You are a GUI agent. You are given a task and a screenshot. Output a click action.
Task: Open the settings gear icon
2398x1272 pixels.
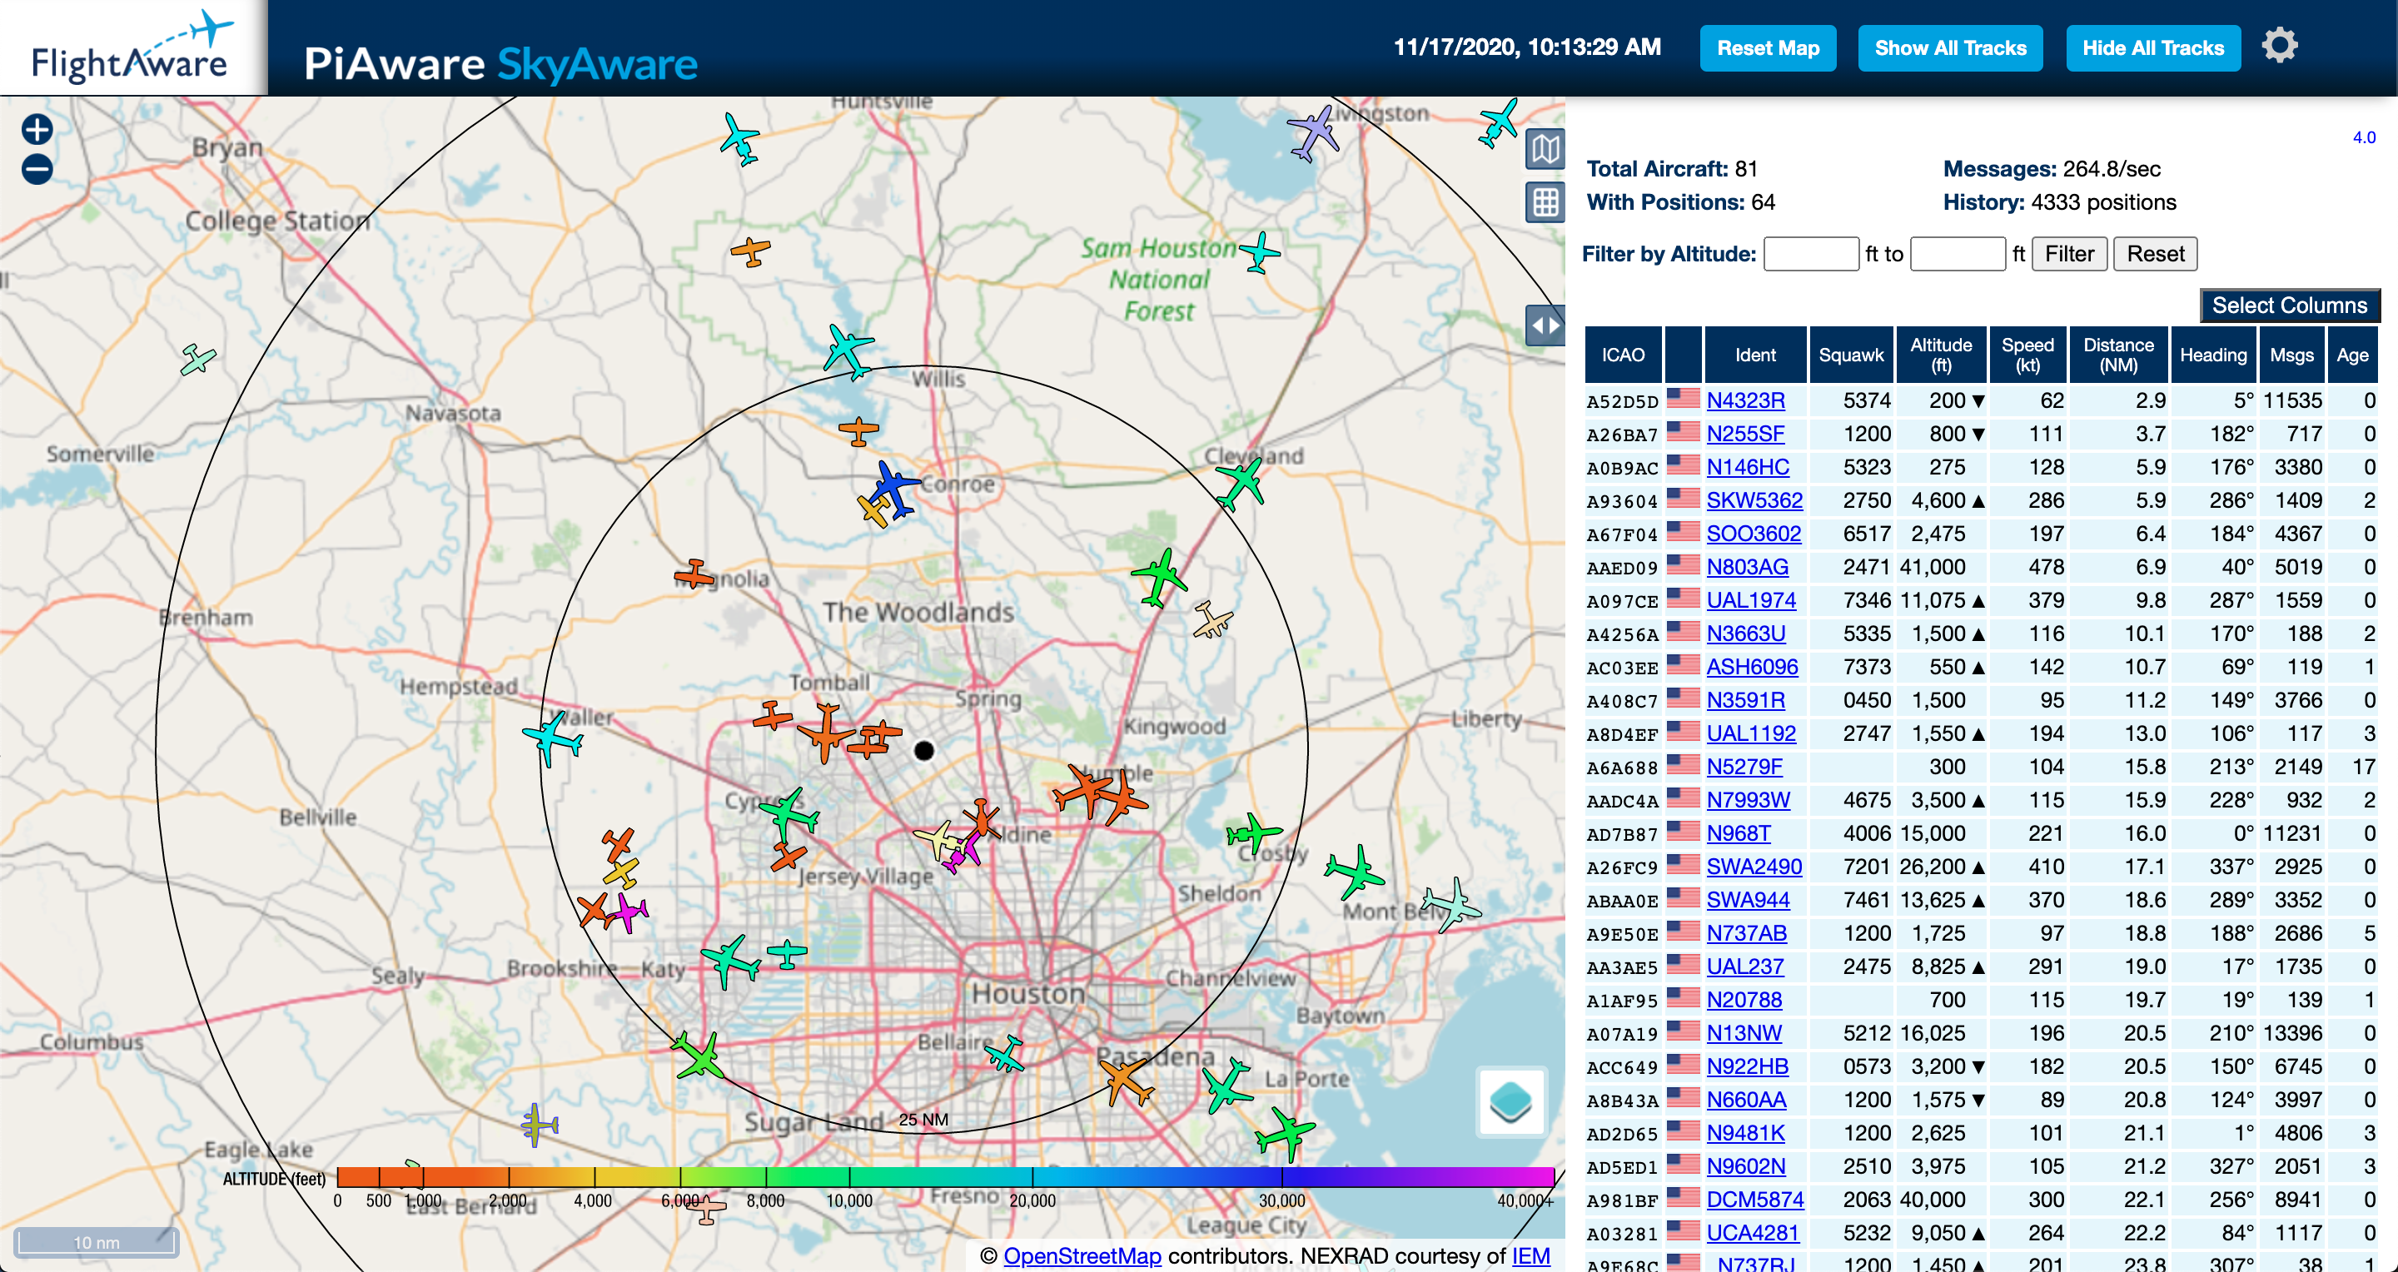pyautogui.click(x=2279, y=46)
